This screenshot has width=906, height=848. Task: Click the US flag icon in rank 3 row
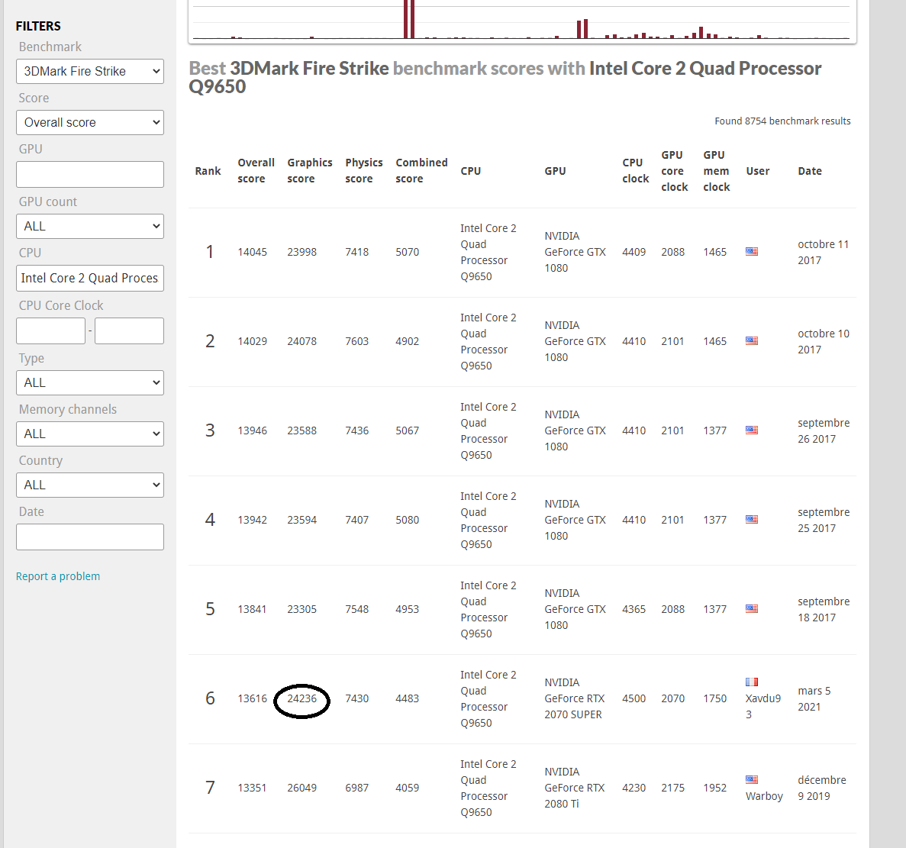(x=752, y=430)
